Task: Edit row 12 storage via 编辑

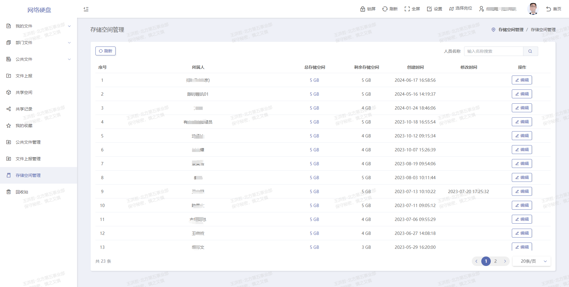Action: 522,233
